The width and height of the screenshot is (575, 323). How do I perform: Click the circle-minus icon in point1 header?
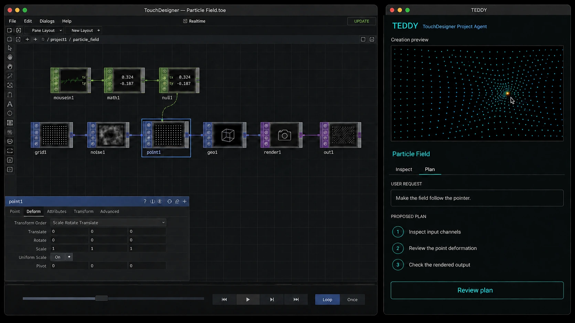tap(169, 201)
